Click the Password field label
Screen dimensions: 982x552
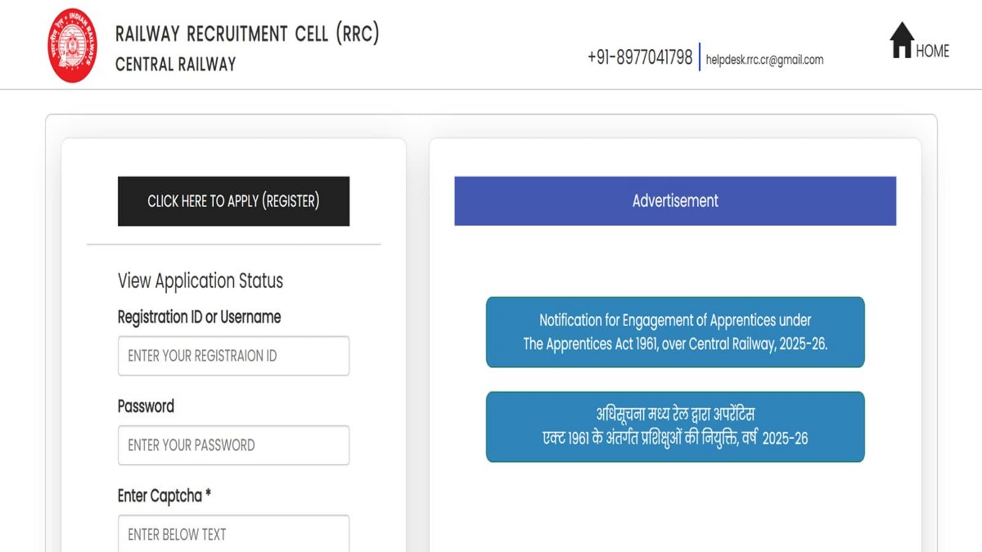145,407
